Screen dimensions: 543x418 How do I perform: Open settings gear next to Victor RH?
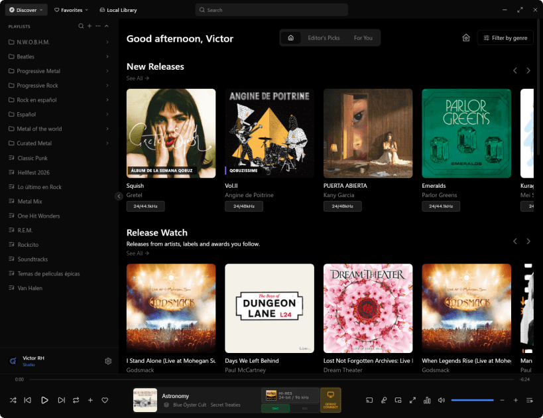[x=108, y=361]
